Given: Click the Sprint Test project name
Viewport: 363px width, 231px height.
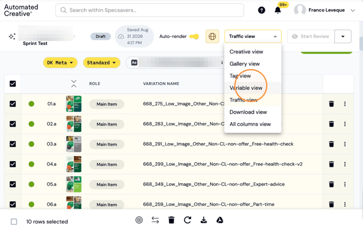Looking at the screenshot, I should coord(35,43).
